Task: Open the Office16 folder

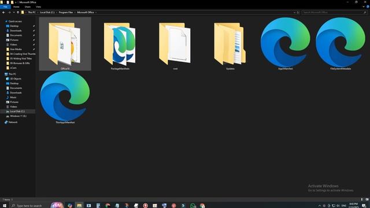Action: (65, 44)
